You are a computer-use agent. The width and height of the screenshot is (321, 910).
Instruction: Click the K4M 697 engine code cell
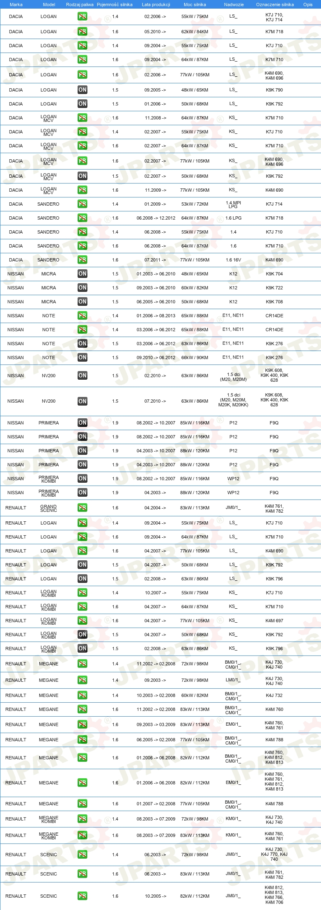click(x=274, y=621)
